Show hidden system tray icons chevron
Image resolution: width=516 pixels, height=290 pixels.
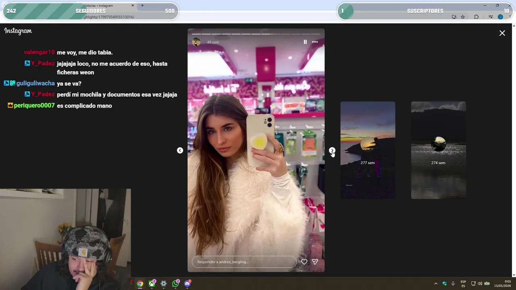(x=436, y=284)
